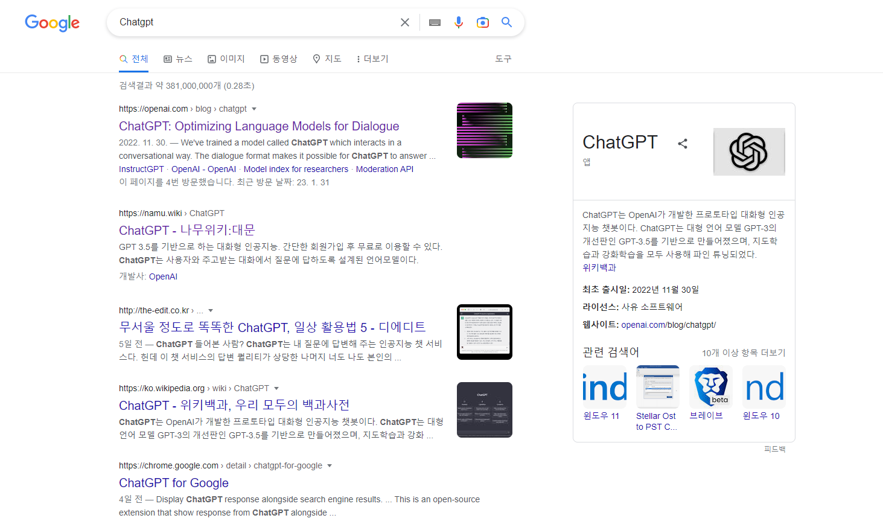Image resolution: width=883 pixels, height=527 pixels.
Task: Click the blue magnifier search button
Action: coord(507,22)
